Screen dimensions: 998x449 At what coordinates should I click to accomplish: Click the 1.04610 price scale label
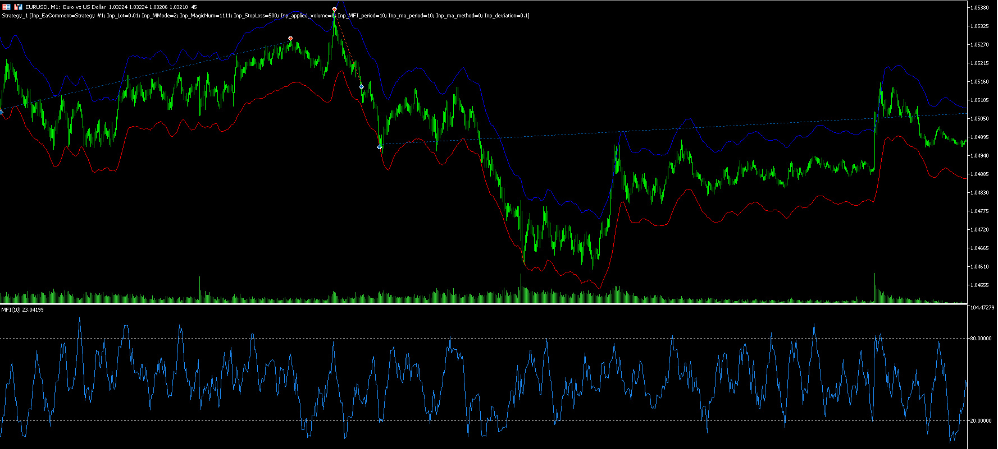(979, 267)
